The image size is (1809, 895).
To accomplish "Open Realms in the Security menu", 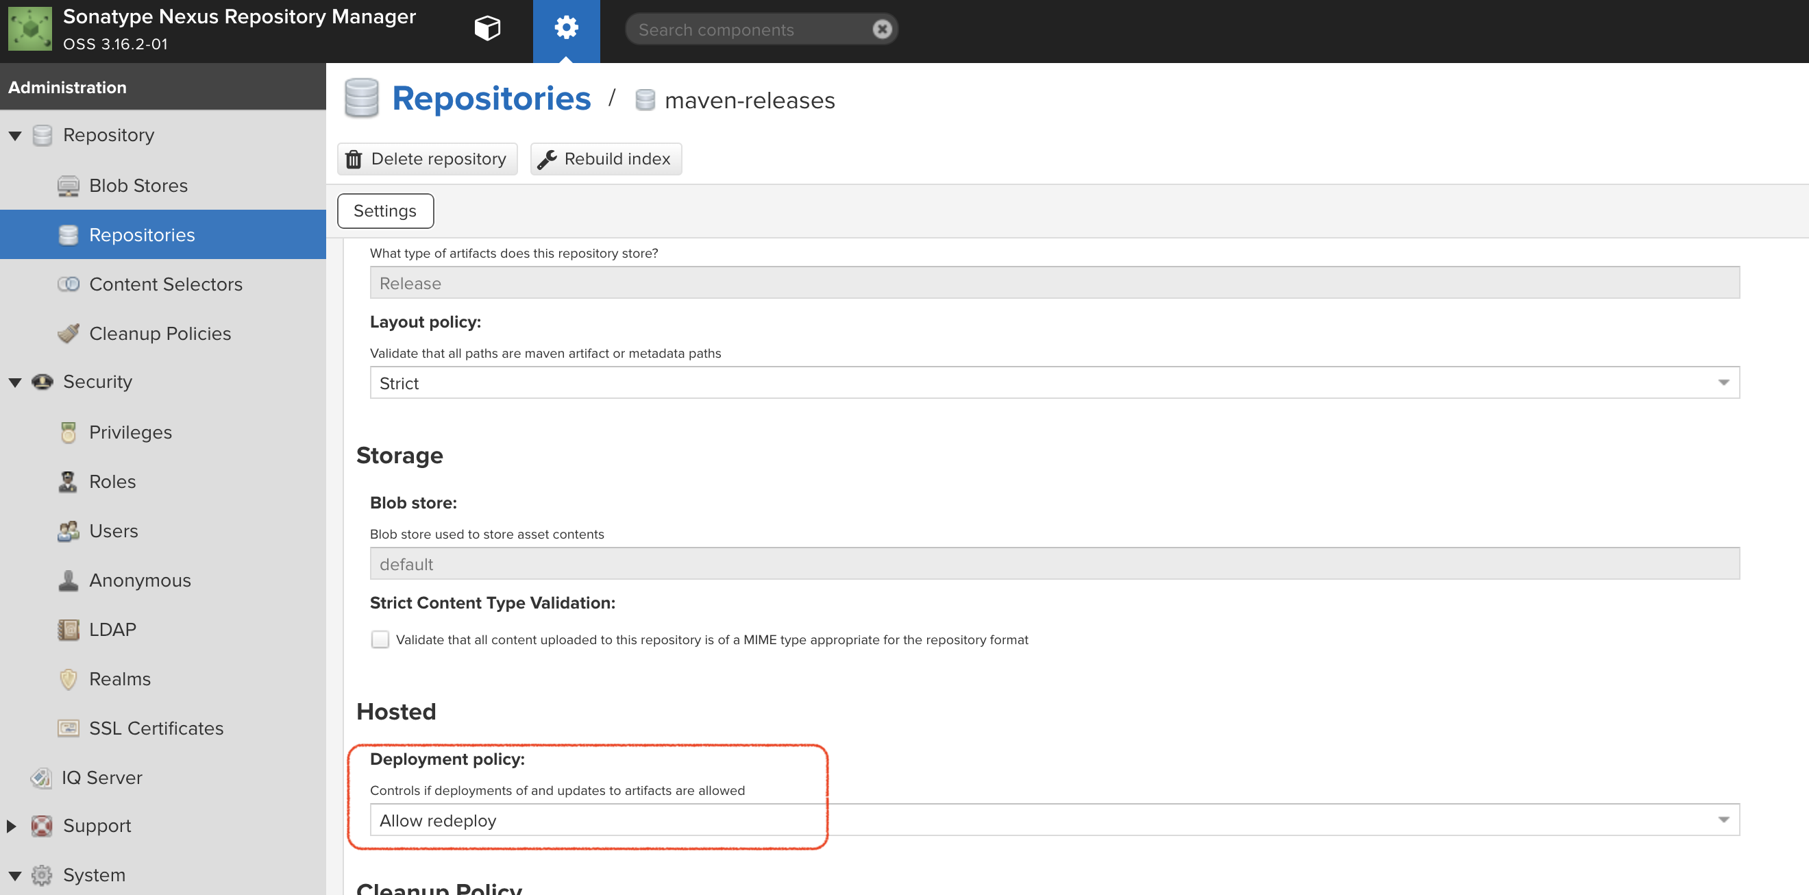I will coord(119,678).
